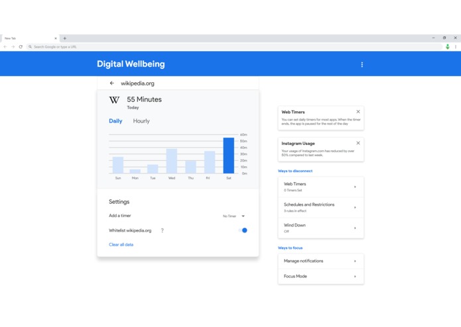Select the New Tab browser tab

pos(29,38)
